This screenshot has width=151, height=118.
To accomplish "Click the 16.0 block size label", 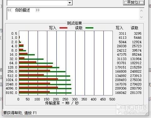I will tap(13, 54).
